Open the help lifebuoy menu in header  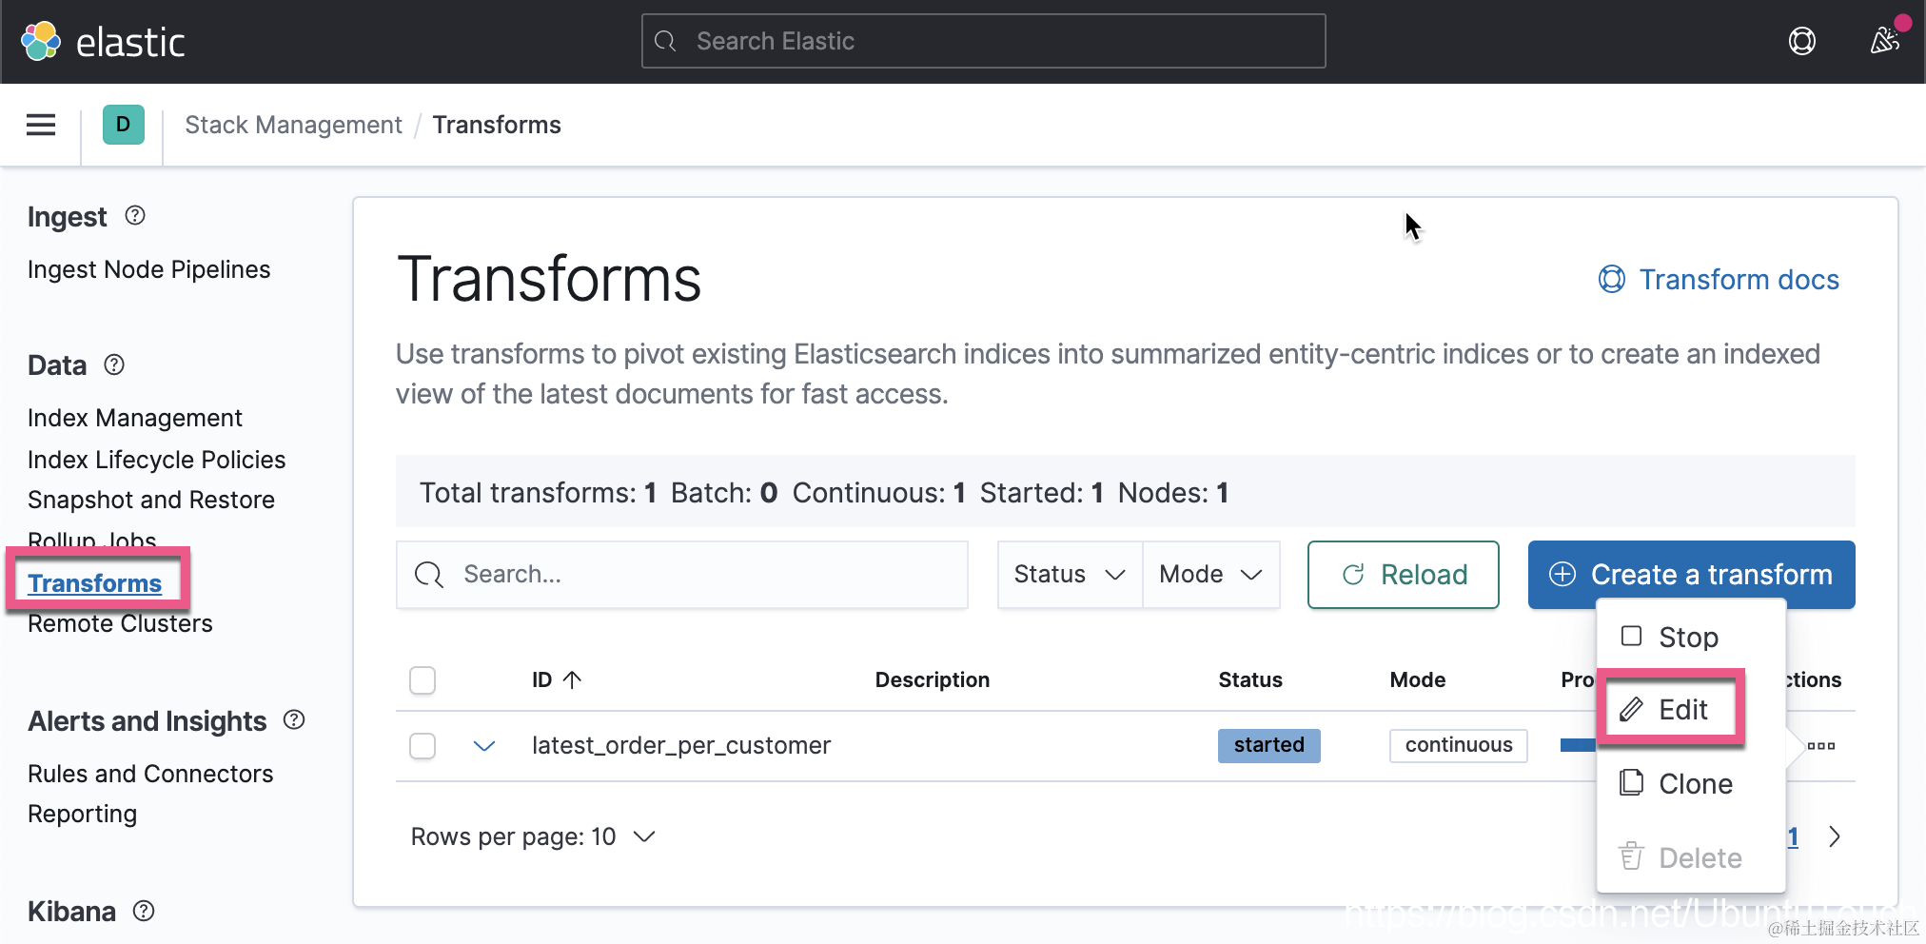1801,41
